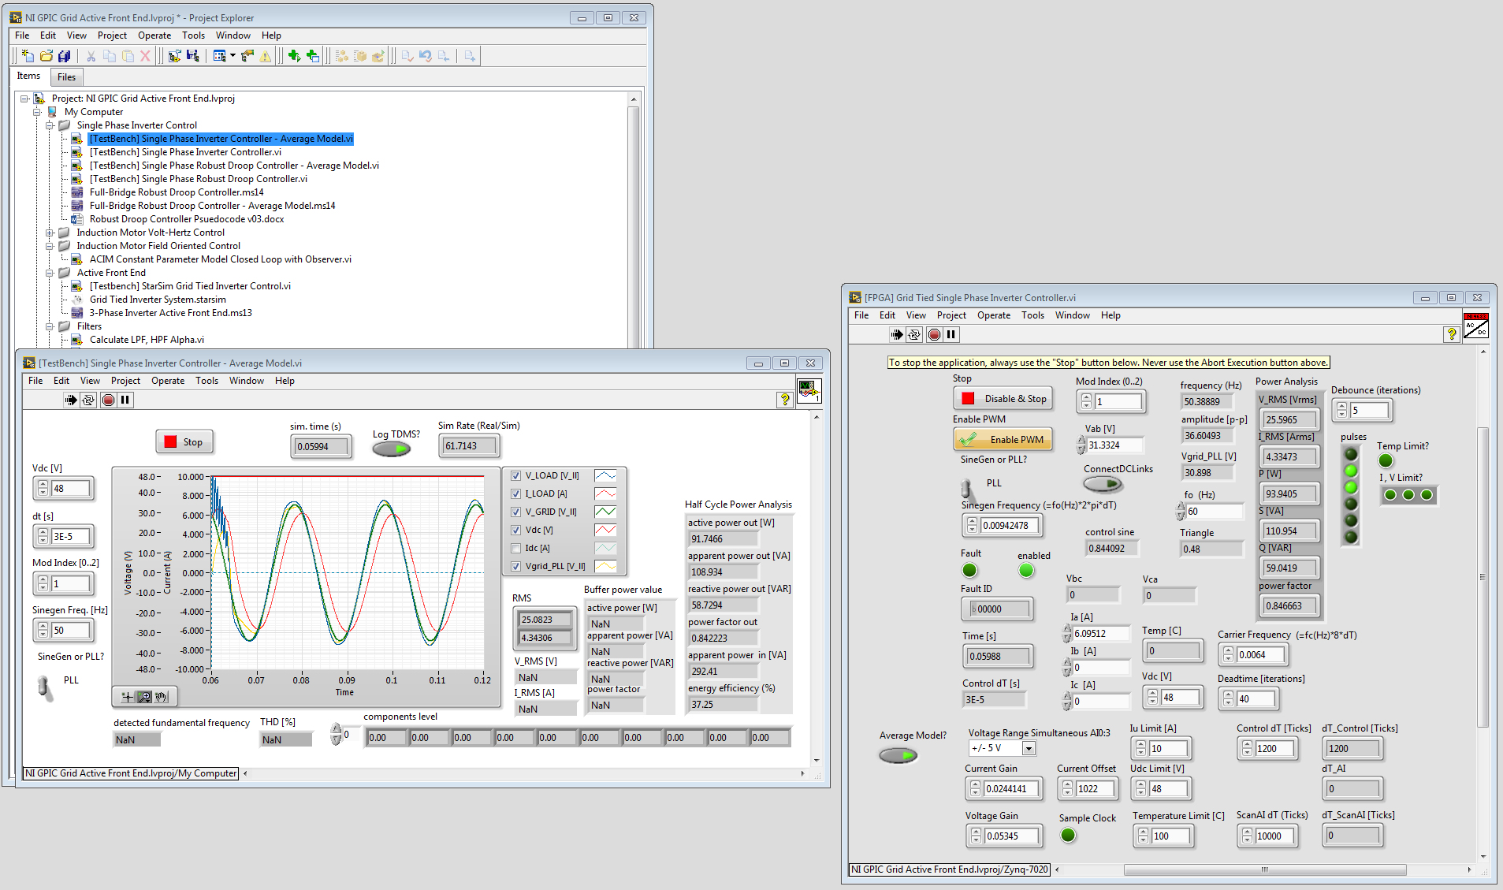1503x890 pixels.
Task: Select the graph cursor movement crosshair tool
Action: (128, 697)
